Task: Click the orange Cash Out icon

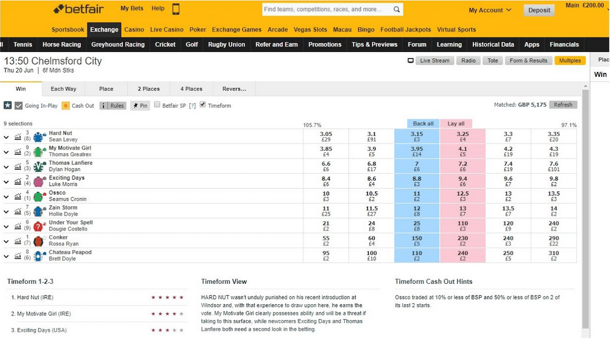Action: pos(66,106)
